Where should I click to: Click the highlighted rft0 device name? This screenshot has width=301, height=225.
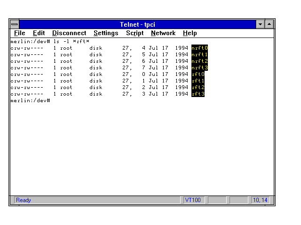point(198,74)
